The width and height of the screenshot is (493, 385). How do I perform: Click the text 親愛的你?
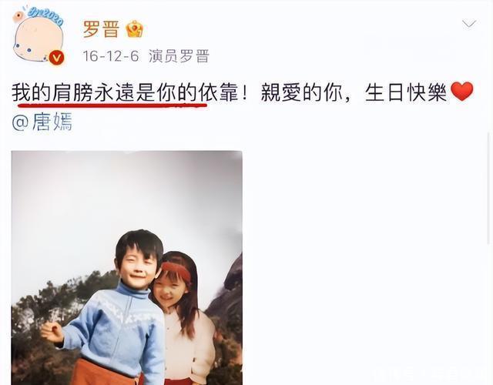pos(302,92)
